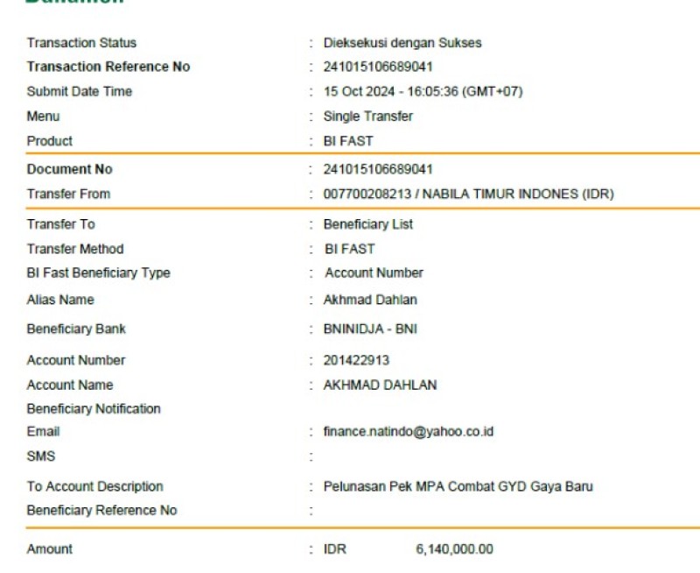
Task: Select the 'Single Transfer' value
Action: (x=368, y=117)
